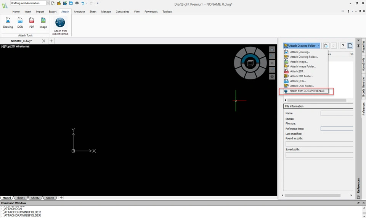Switch to the Home ribbon tab

point(16,12)
